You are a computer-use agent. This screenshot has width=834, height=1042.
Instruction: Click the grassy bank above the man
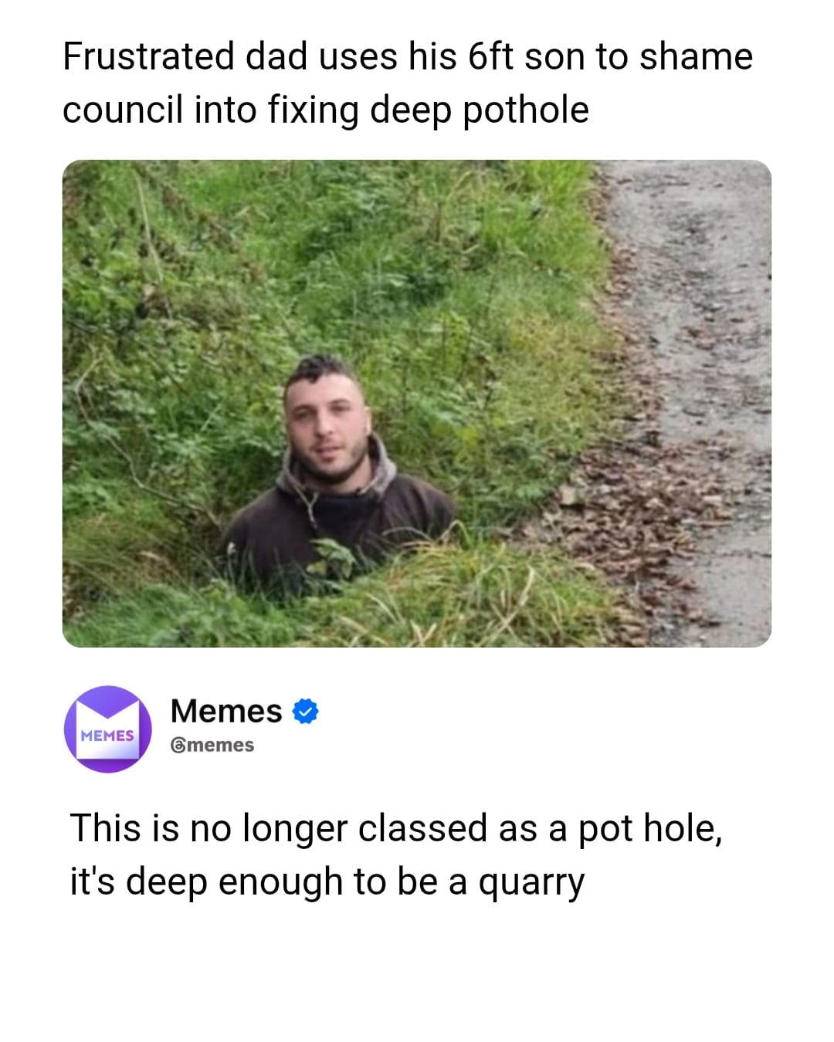[x=324, y=255]
